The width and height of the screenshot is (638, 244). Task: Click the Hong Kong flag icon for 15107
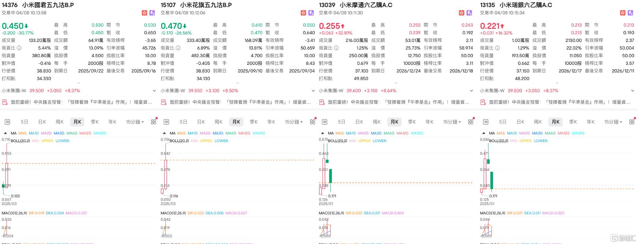(303, 13)
